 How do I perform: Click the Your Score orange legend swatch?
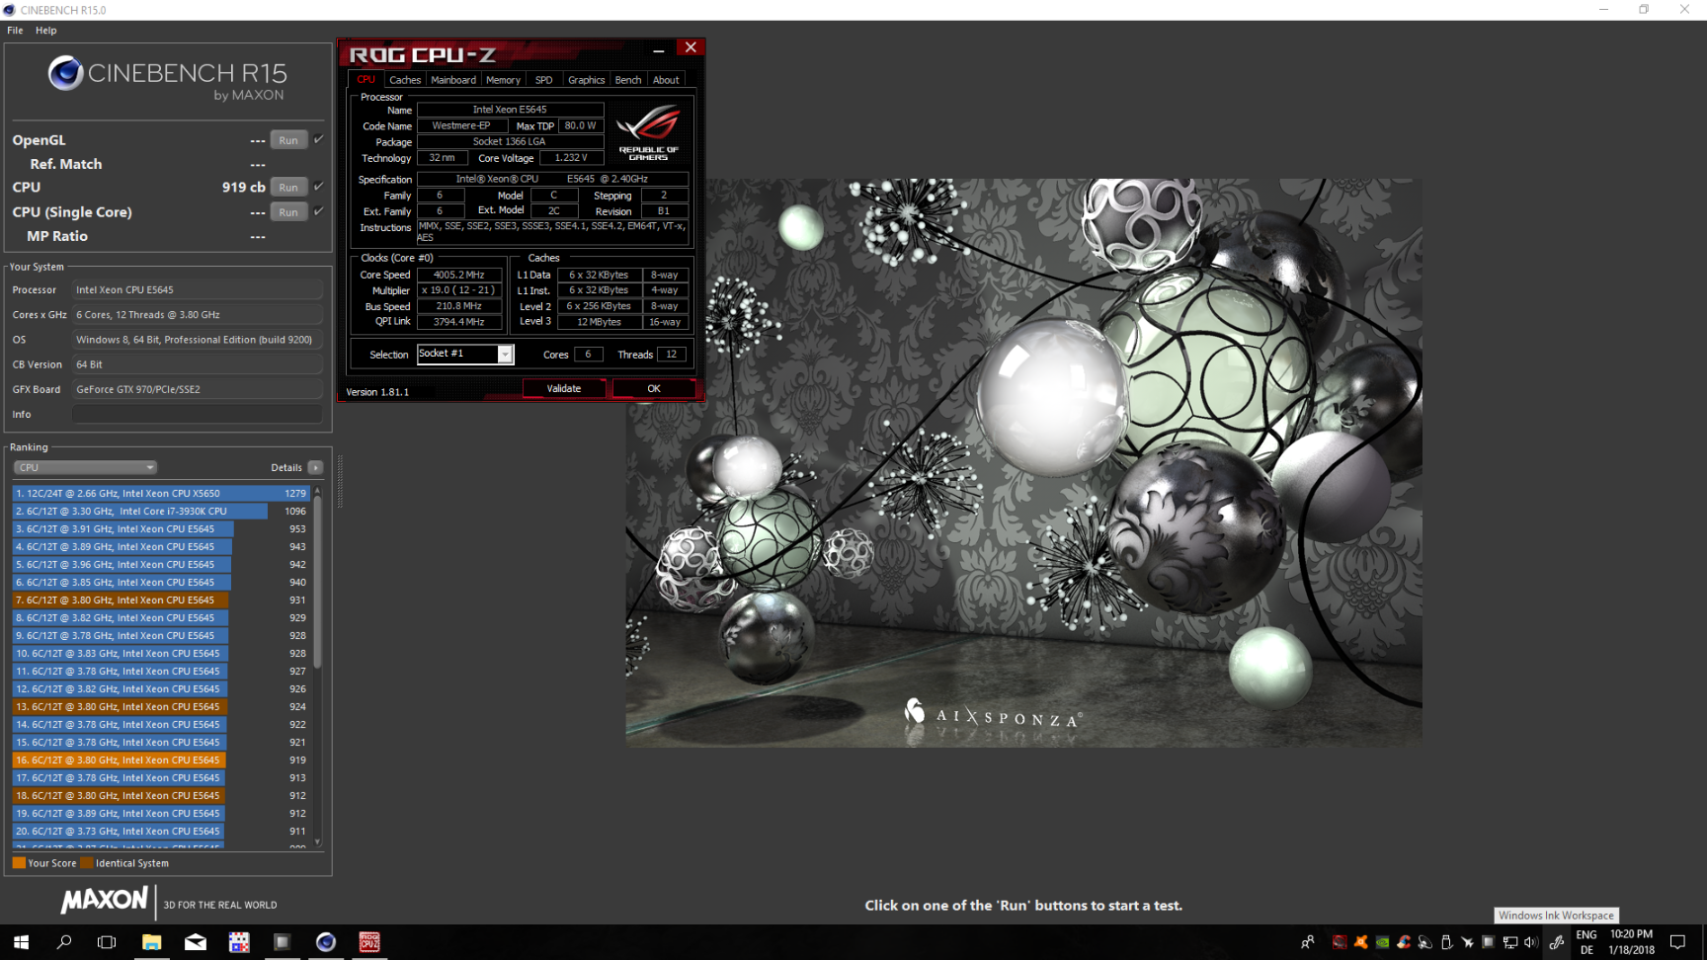(19, 863)
